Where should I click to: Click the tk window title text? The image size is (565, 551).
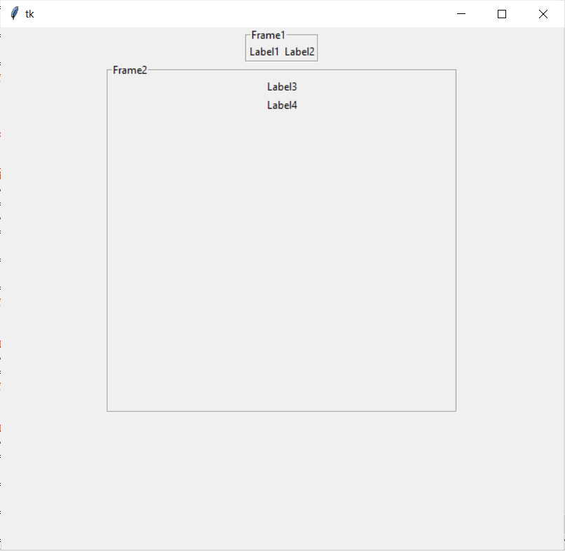click(29, 13)
